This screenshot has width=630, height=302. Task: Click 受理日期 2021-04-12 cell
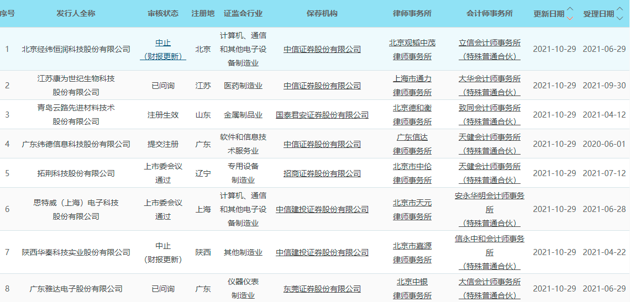click(604, 115)
